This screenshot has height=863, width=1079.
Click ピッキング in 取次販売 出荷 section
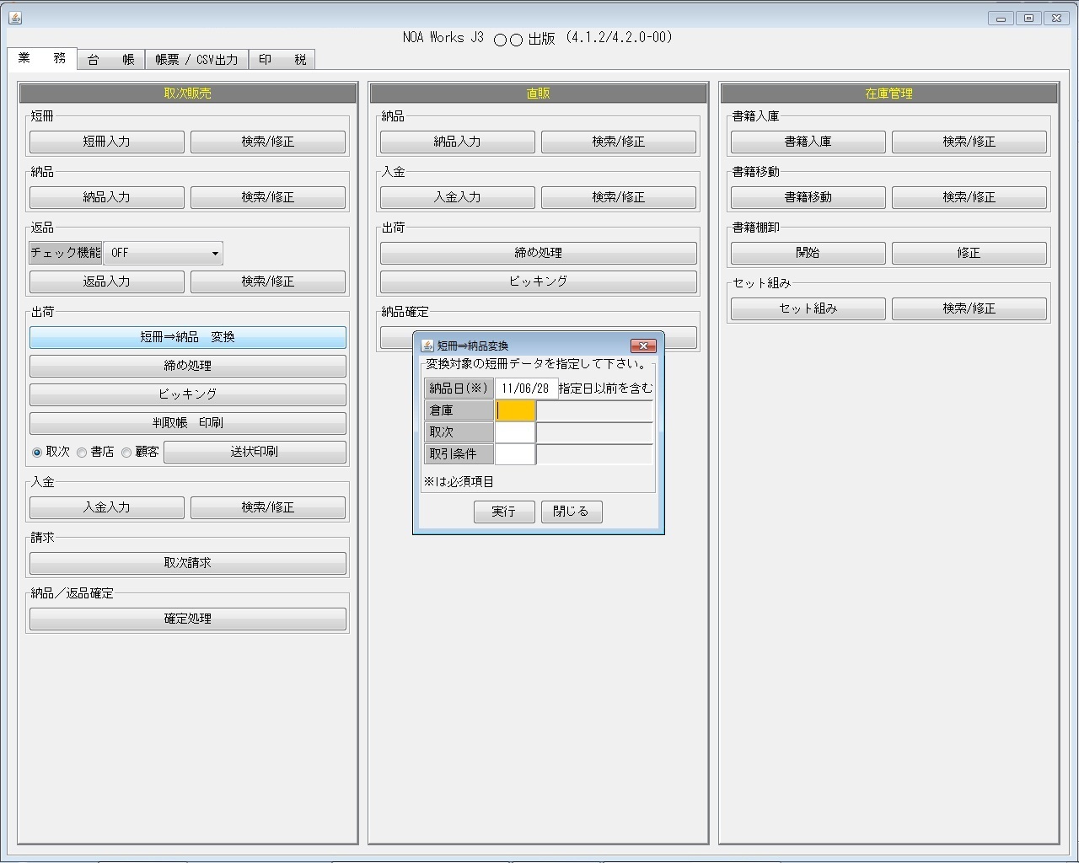188,394
